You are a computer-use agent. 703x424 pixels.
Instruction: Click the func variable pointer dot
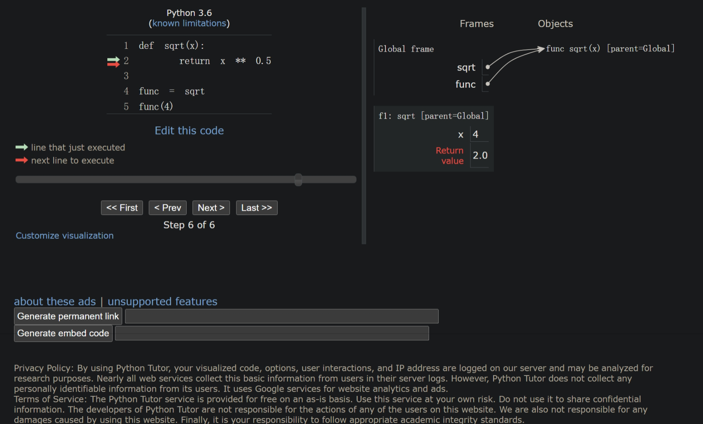tap(487, 84)
